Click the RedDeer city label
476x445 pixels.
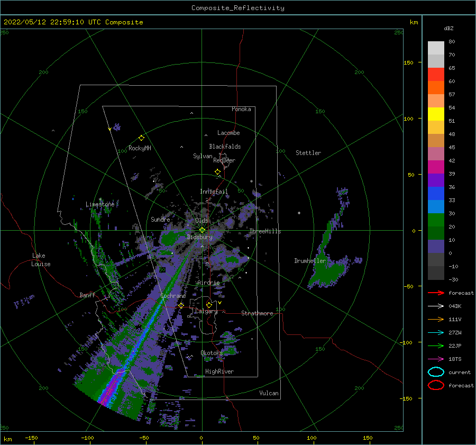point(224,160)
